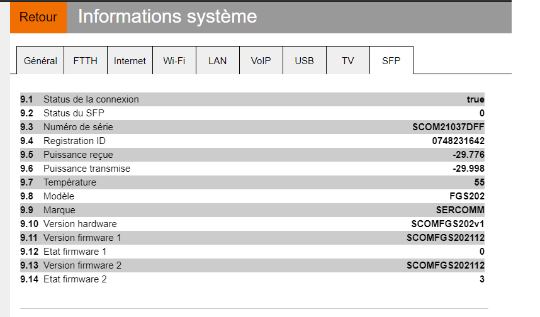The height and width of the screenshot is (317, 540).
Task: Click the Informations système page title
Action: pyautogui.click(x=167, y=16)
